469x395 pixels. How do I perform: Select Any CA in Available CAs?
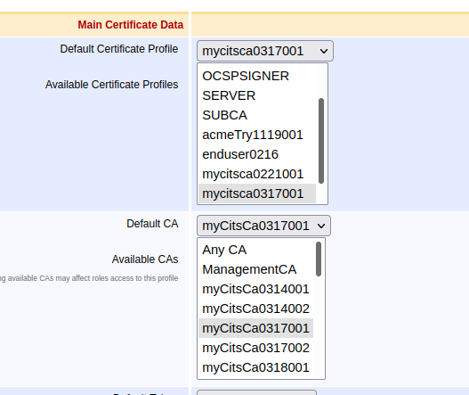256,250
